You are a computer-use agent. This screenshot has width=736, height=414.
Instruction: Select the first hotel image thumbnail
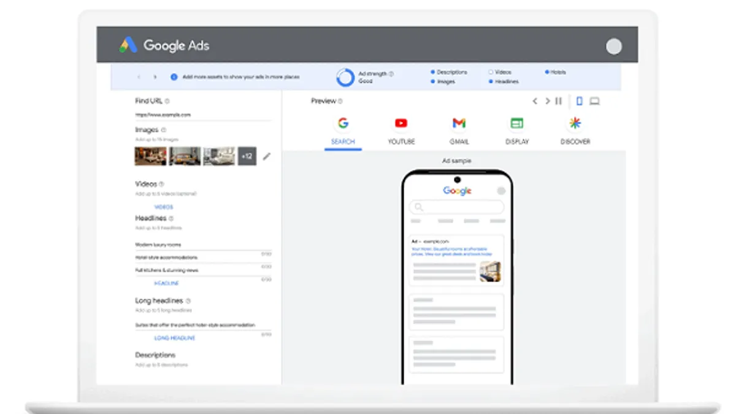click(150, 156)
